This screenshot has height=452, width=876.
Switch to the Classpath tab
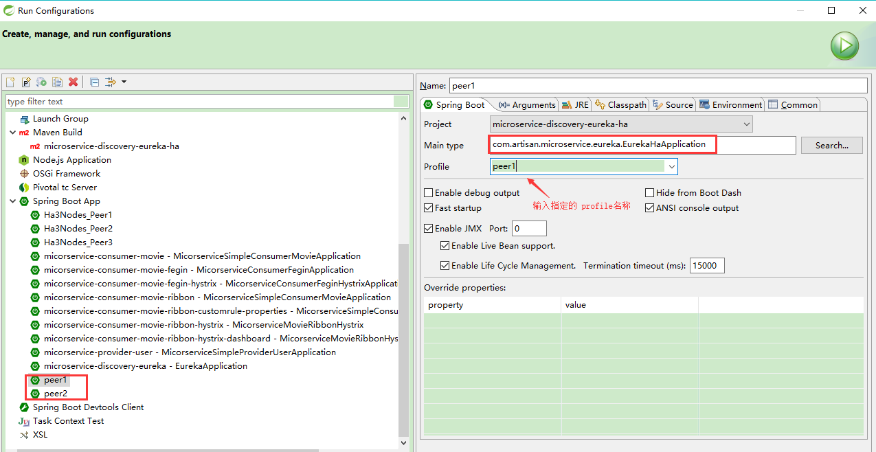click(620, 104)
